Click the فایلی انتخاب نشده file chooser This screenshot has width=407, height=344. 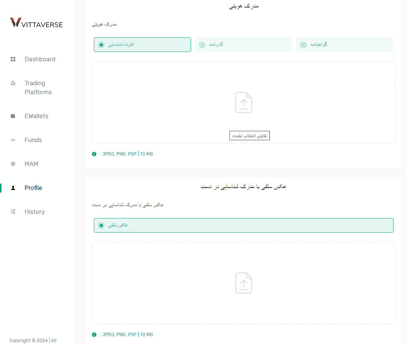pos(249,135)
